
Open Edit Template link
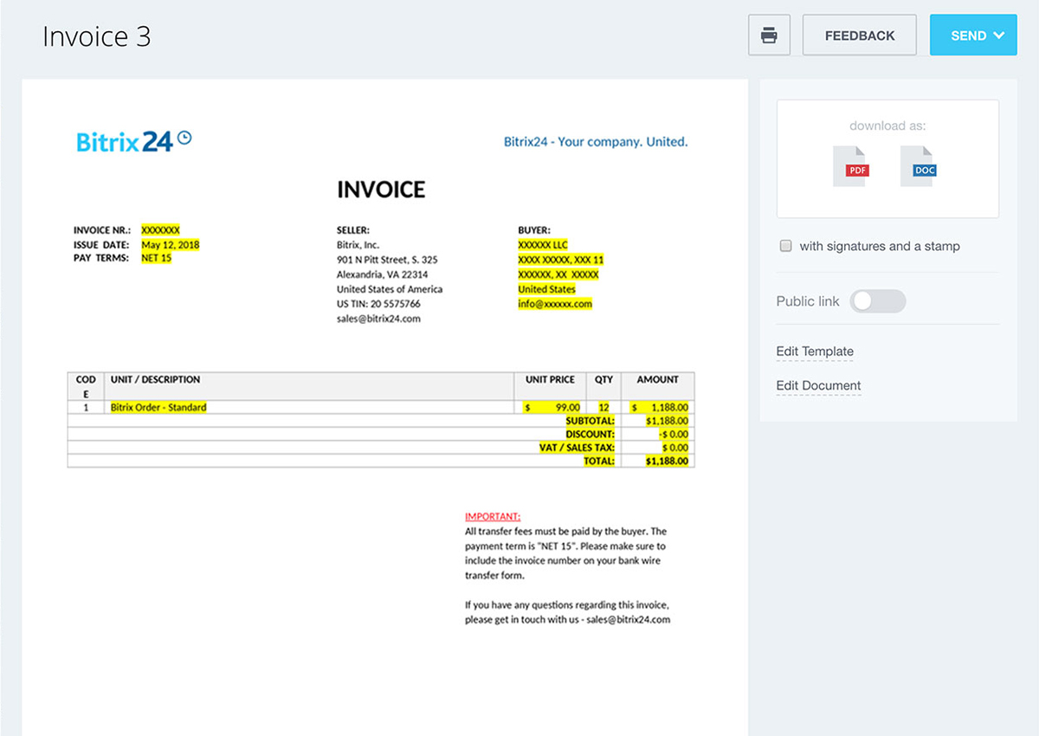click(x=815, y=352)
